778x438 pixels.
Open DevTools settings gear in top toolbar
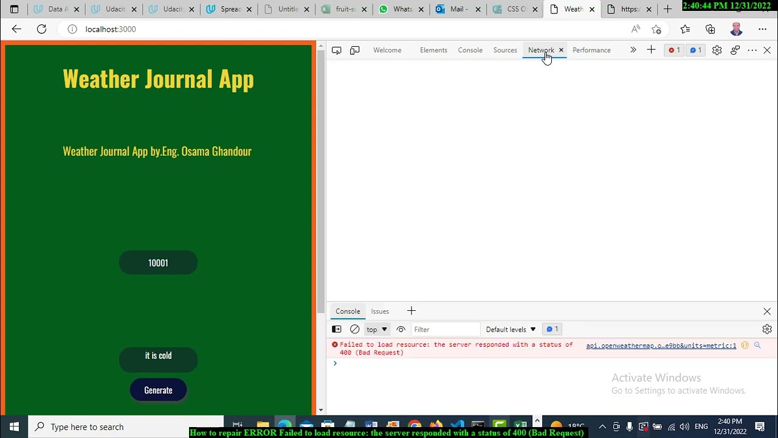[717, 50]
